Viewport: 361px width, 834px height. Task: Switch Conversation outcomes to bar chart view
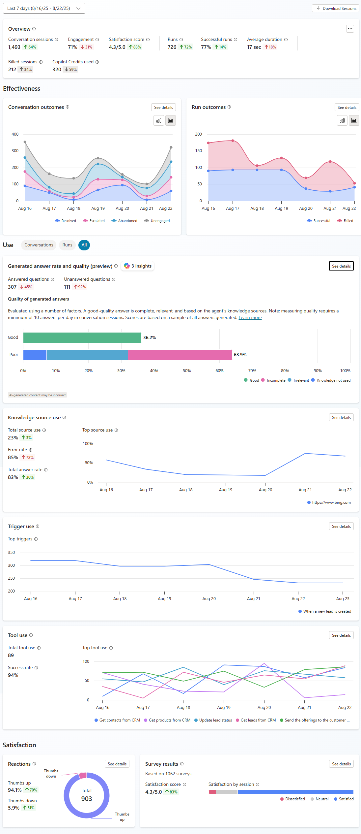[159, 121]
